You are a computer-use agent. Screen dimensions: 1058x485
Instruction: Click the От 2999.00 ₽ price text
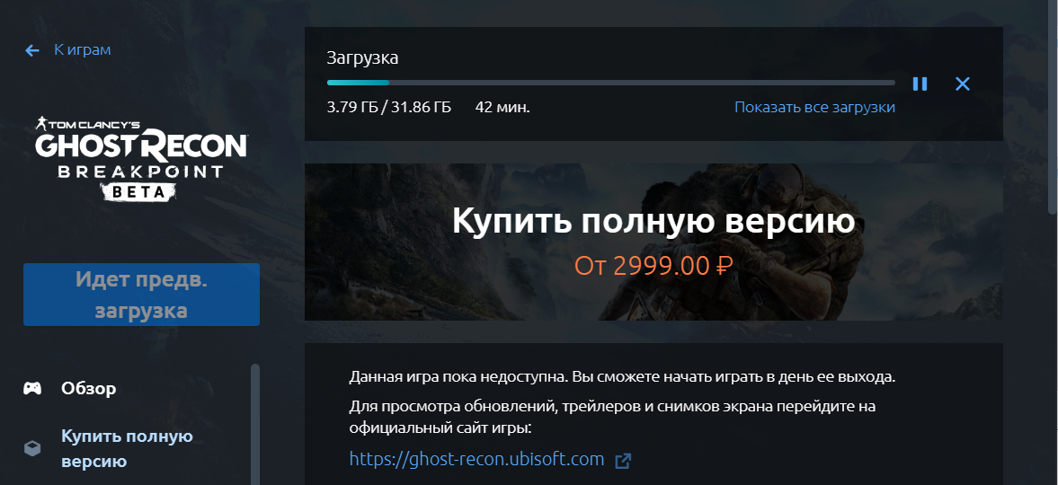pos(653,266)
